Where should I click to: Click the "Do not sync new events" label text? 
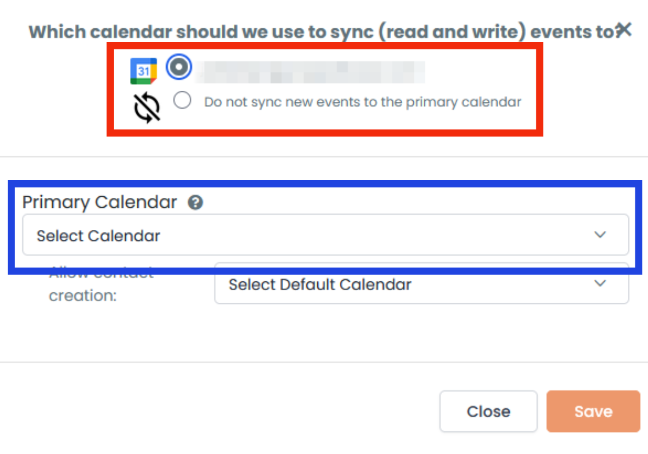click(x=362, y=102)
